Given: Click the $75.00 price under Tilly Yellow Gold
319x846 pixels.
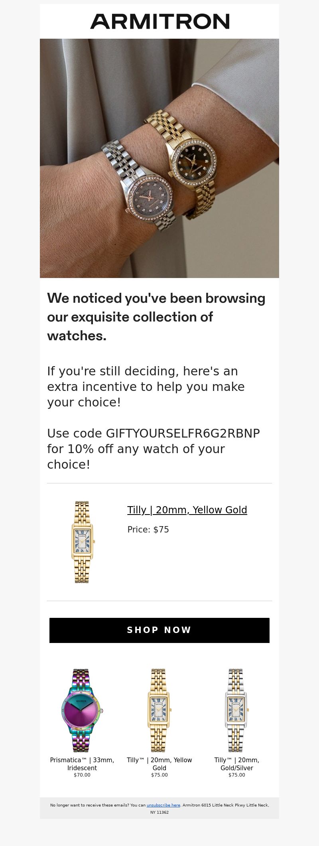Looking at the screenshot, I should 159,775.
